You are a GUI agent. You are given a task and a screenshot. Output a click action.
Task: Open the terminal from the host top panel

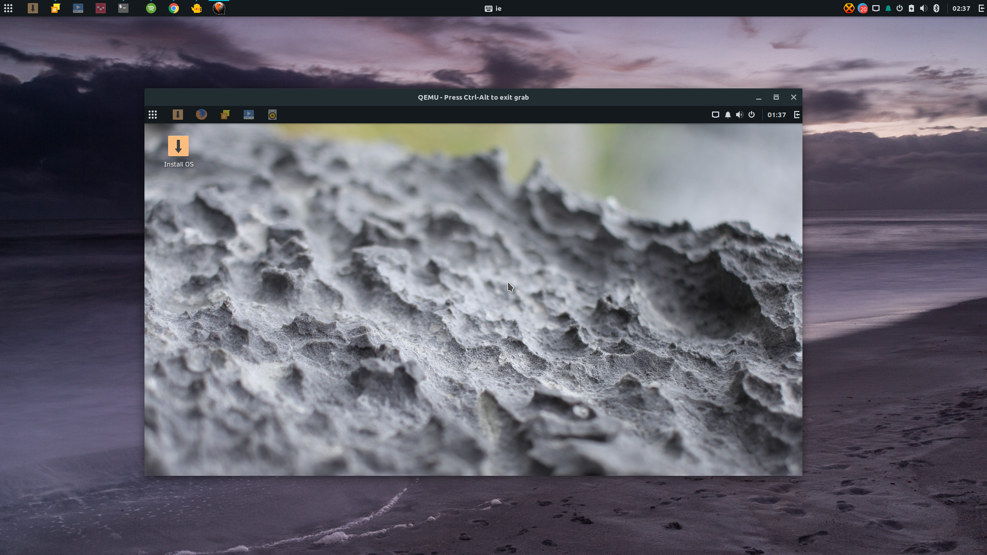(x=123, y=8)
